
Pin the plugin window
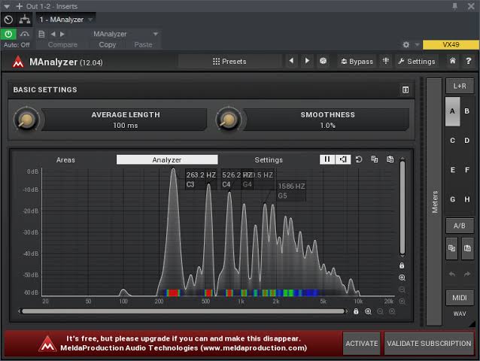[455, 6]
